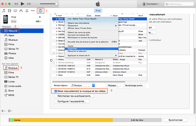Open the Apps library icon in toolbar
This screenshot has height=126, width=196.
(21, 11)
